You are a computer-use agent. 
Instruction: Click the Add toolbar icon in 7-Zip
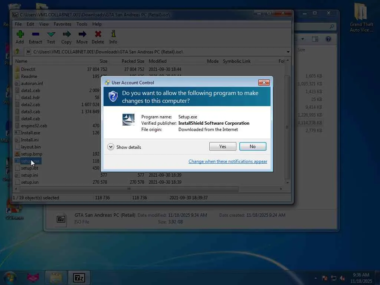20,37
